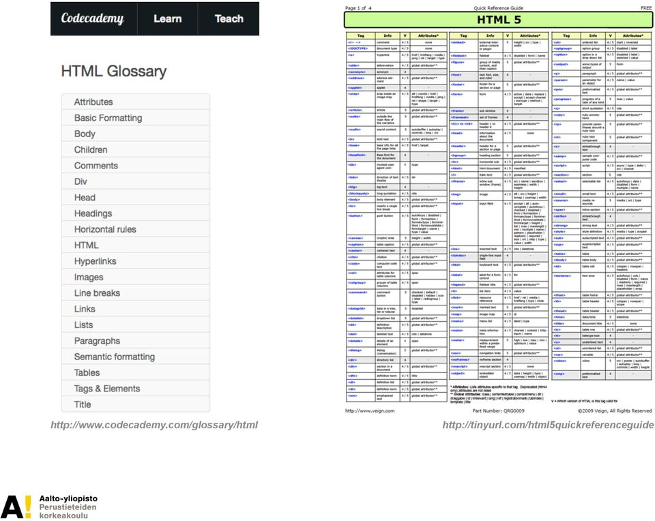Open the Tables glossary entry
This screenshot has width=655, height=521.
(x=136, y=372)
